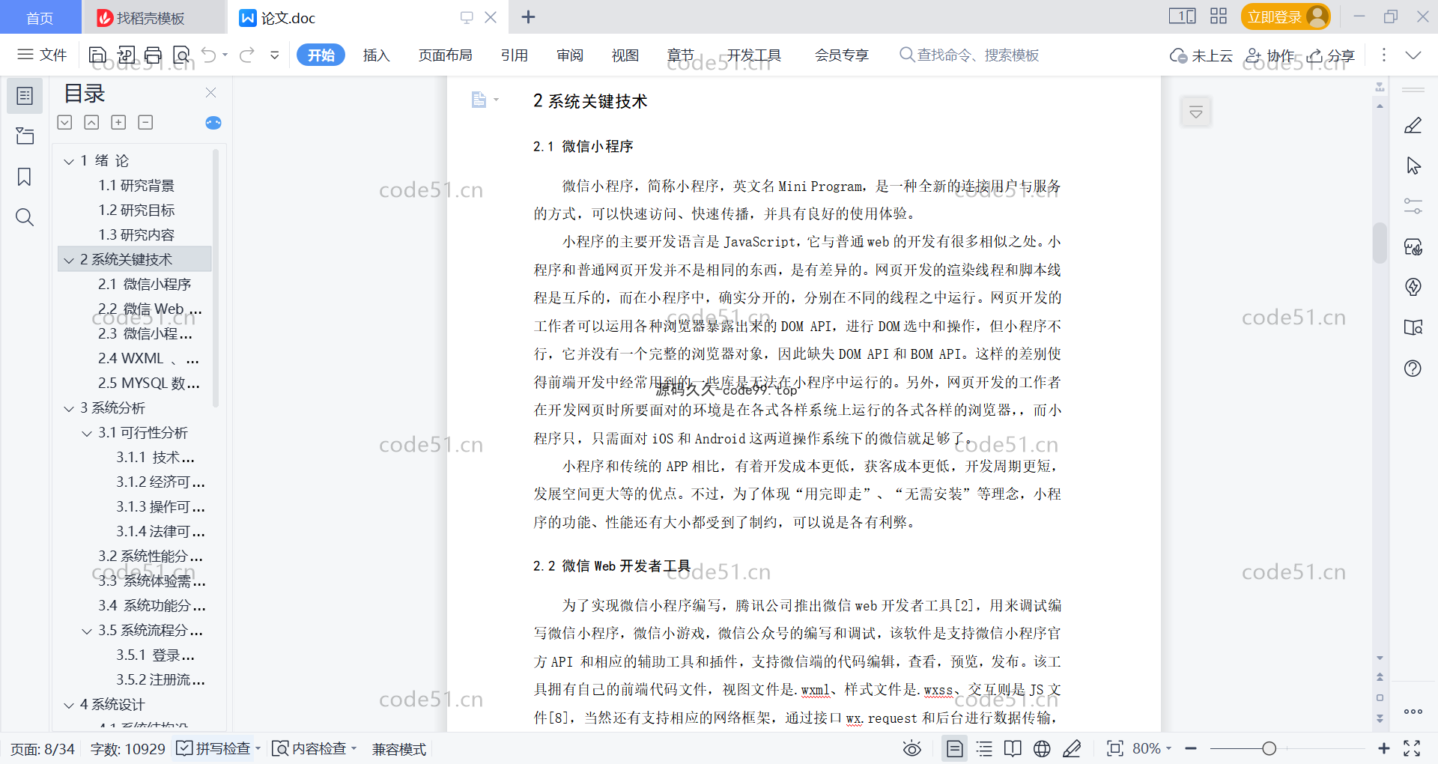Click the AI assistant blue icon in outline panel
Screen dimensions: 1438x764
[x=213, y=123]
